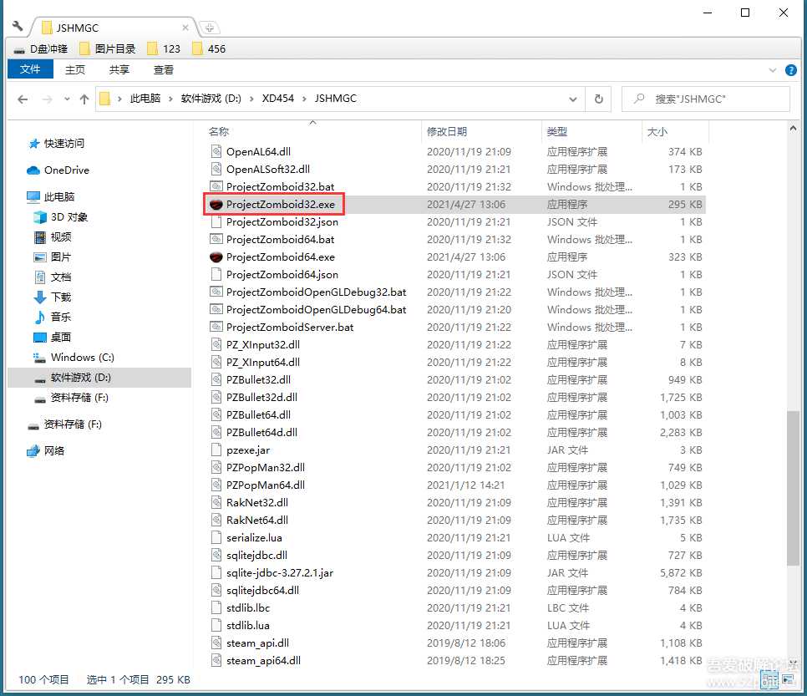Image resolution: width=807 pixels, height=696 pixels.
Task: Expand the XD454 breadcrumb chevron
Action: 304,99
